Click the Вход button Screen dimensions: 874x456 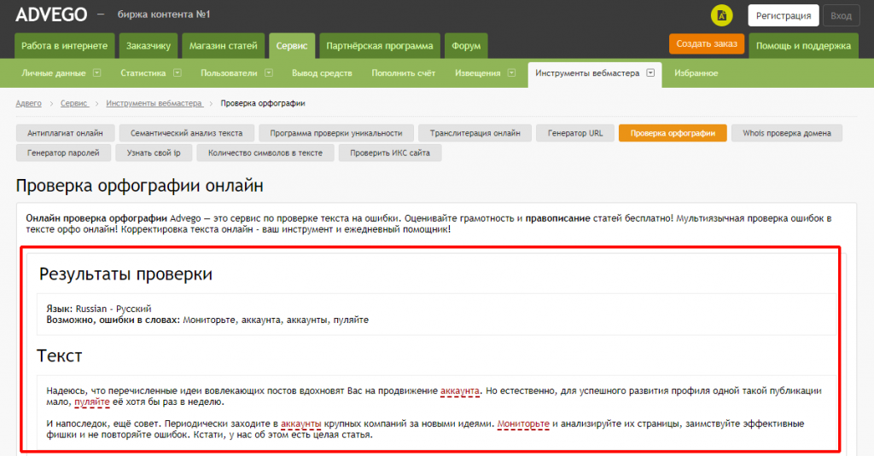(x=841, y=15)
